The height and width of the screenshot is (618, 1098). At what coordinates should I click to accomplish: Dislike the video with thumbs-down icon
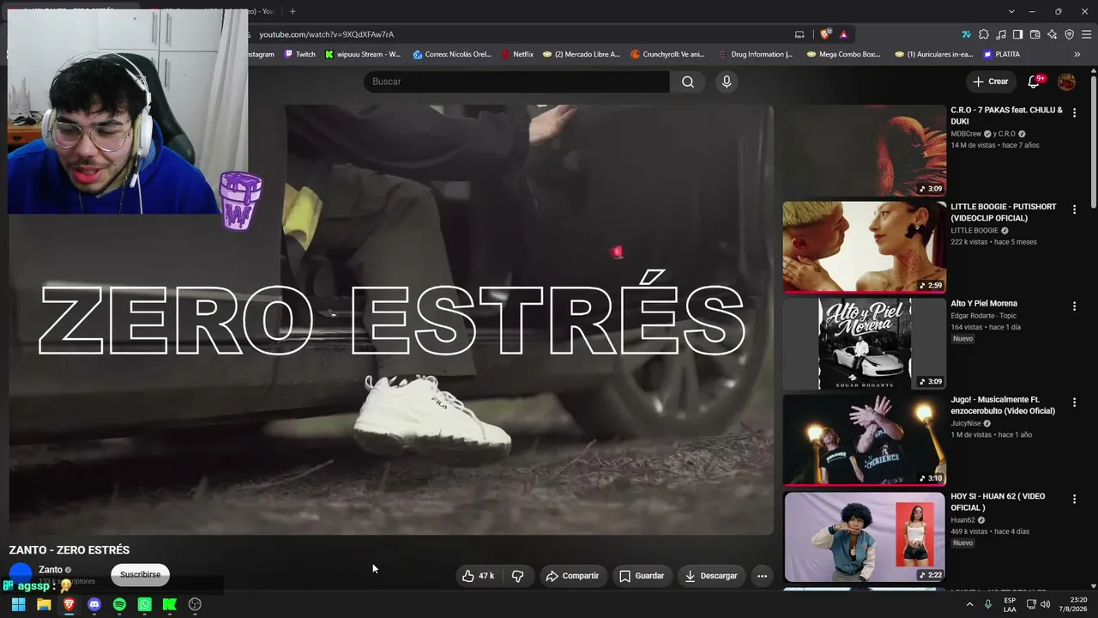518,576
